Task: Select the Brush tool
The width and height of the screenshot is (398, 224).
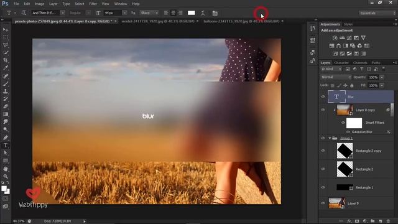Action: 6,83
